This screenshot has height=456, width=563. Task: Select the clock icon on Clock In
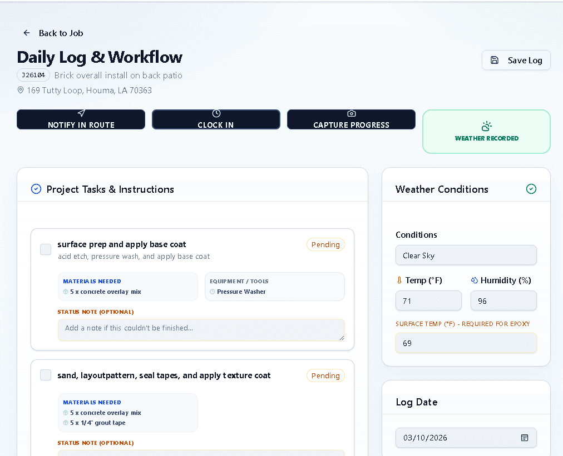click(x=216, y=113)
